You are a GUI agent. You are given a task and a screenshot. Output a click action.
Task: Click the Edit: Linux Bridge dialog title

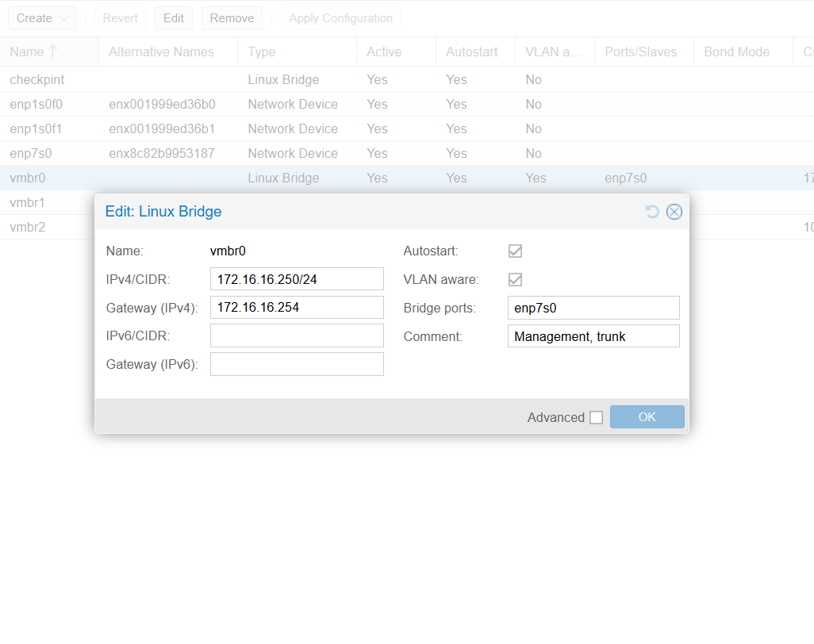tap(163, 211)
